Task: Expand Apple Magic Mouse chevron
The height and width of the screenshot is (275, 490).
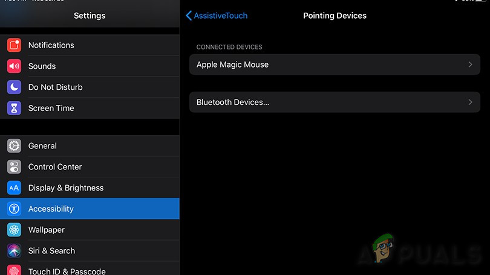Action: [x=470, y=65]
